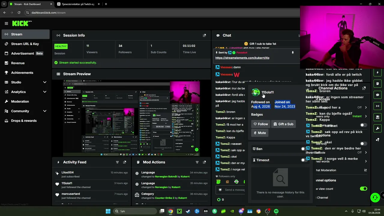Unpin the Fossabot pinned message
The width and height of the screenshot is (384, 216).
pyautogui.click(x=293, y=52)
